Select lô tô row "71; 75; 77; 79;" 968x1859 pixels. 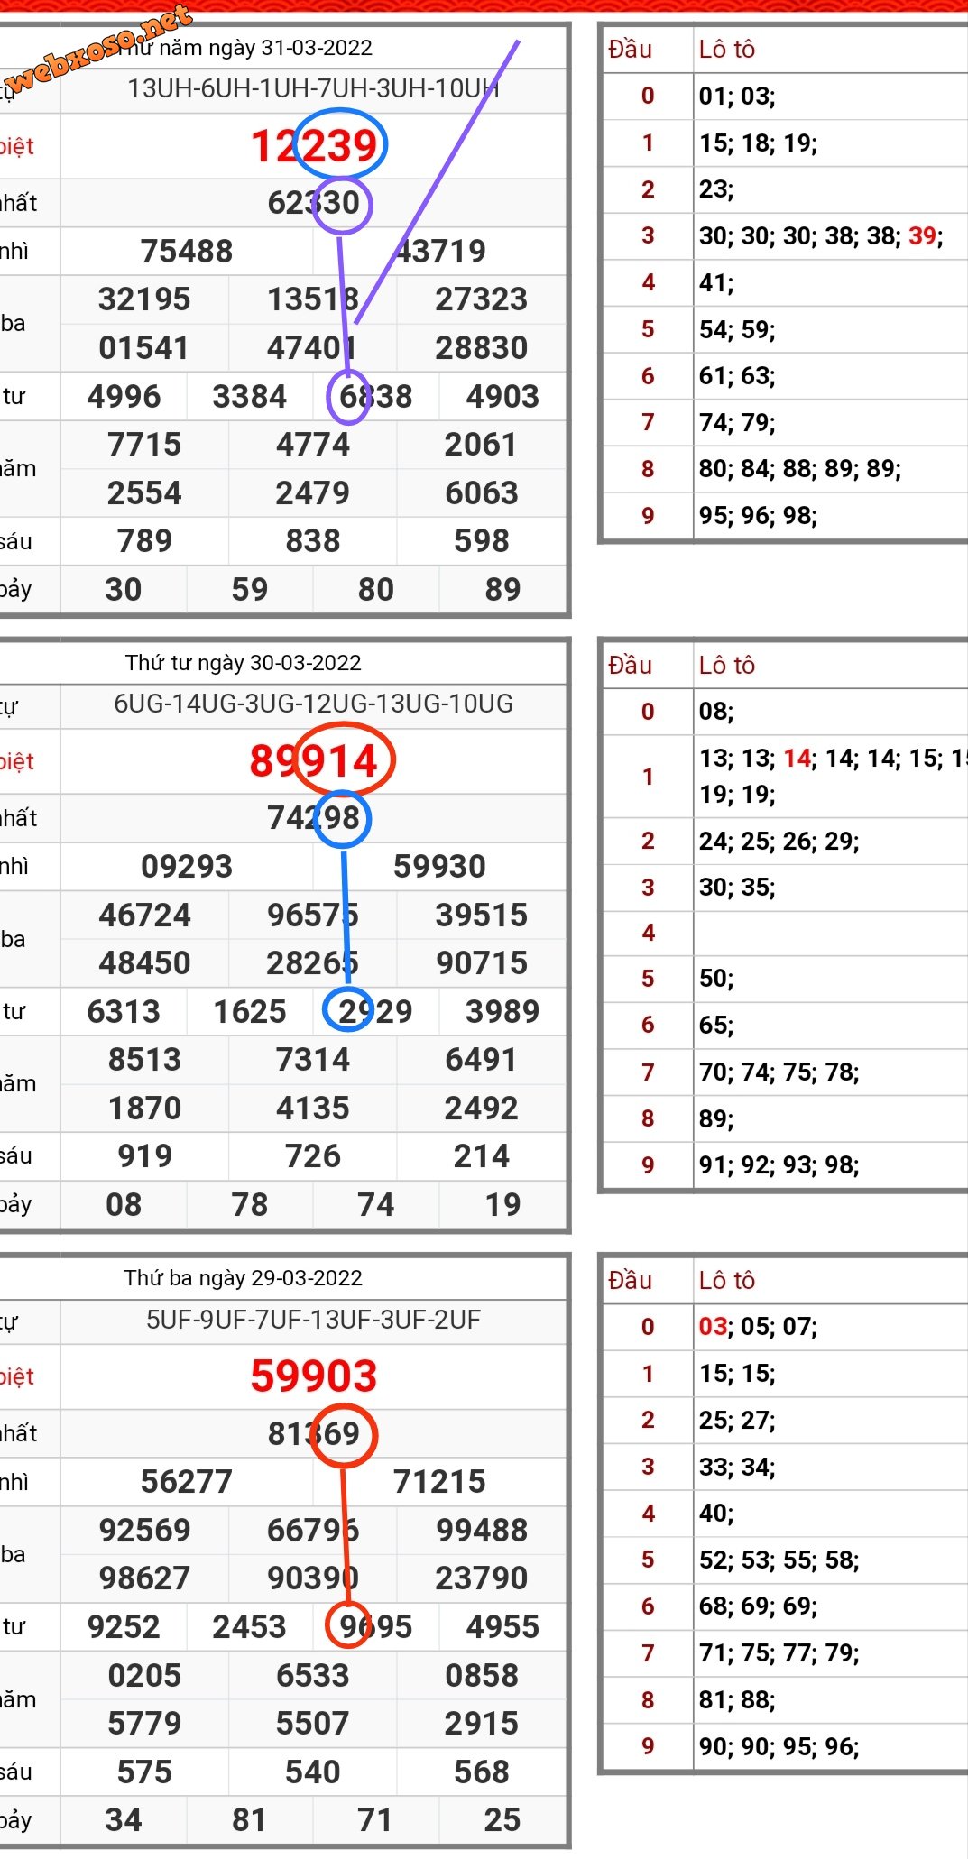coord(779,1653)
